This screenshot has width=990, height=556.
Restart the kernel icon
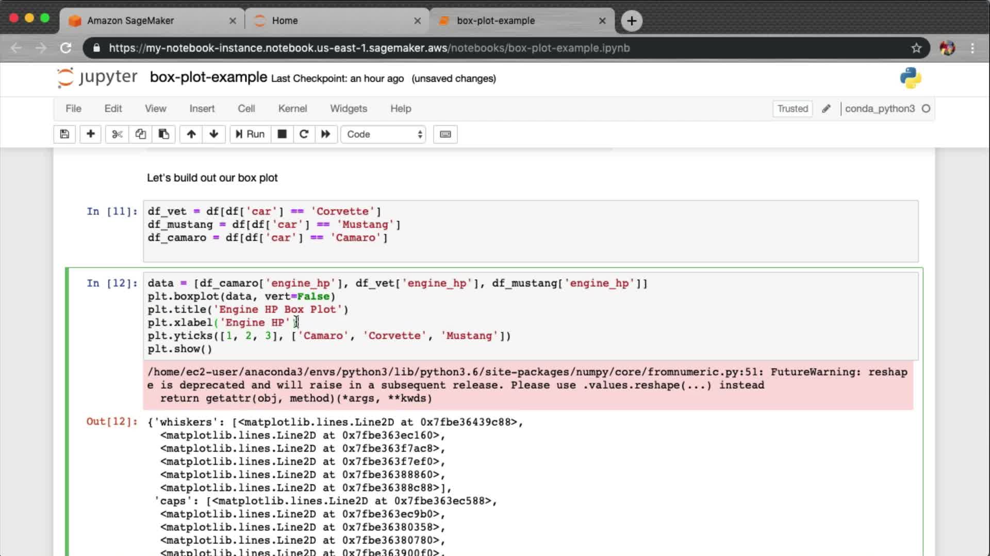[x=304, y=134]
